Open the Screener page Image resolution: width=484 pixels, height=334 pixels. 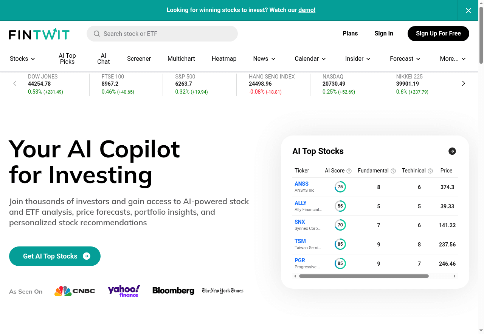[x=139, y=59]
